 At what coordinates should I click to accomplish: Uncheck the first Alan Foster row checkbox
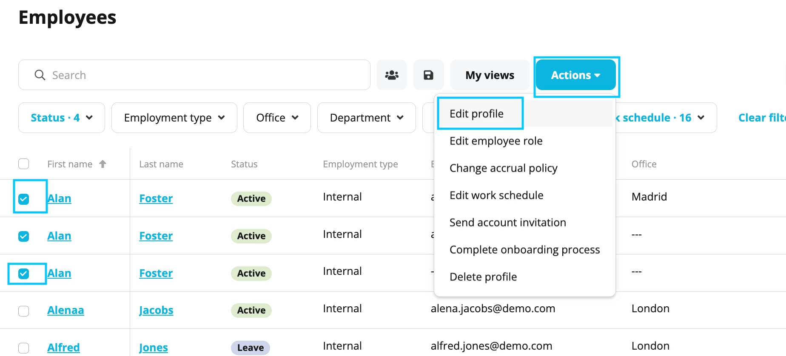[x=24, y=199]
